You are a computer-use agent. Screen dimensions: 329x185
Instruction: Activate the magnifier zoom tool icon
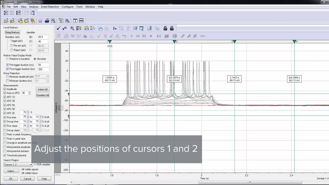pos(72,28)
